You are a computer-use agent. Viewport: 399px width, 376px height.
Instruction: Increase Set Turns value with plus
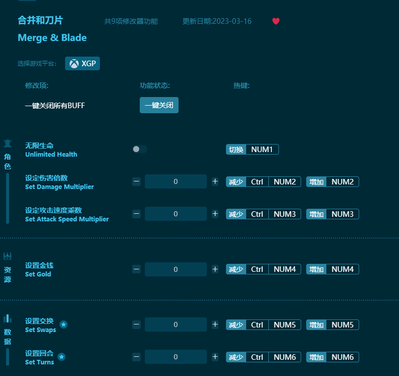pyautogui.click(x=215, y=357)
